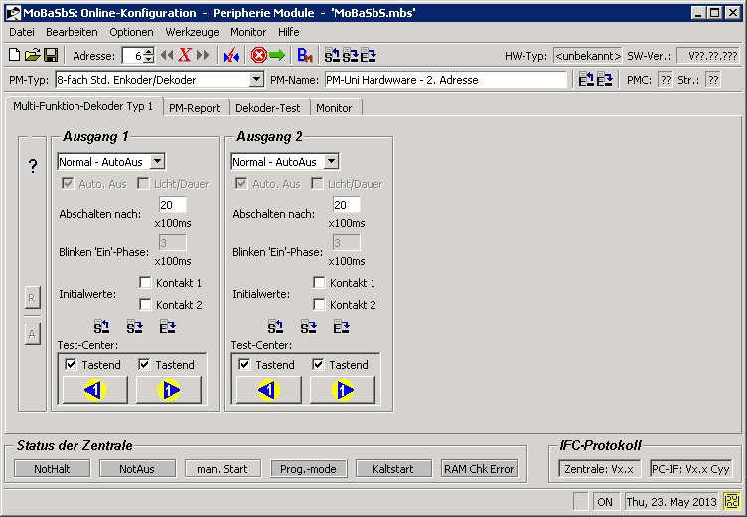Expand Ausgang 1 mode dropdown
This screenshot has width=747, height=517.
(x=158, y=162)
